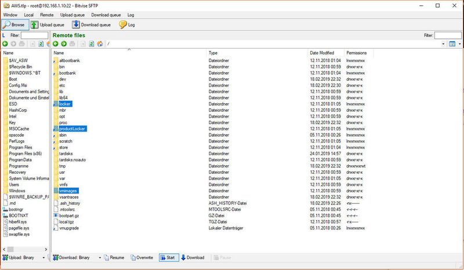464x270 pixels.
Task: Open the Upload queue menu
Action: tap(72, 15)
